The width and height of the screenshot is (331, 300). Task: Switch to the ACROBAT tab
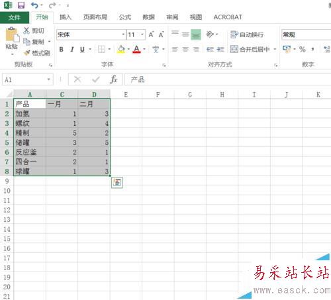(228, 17)
